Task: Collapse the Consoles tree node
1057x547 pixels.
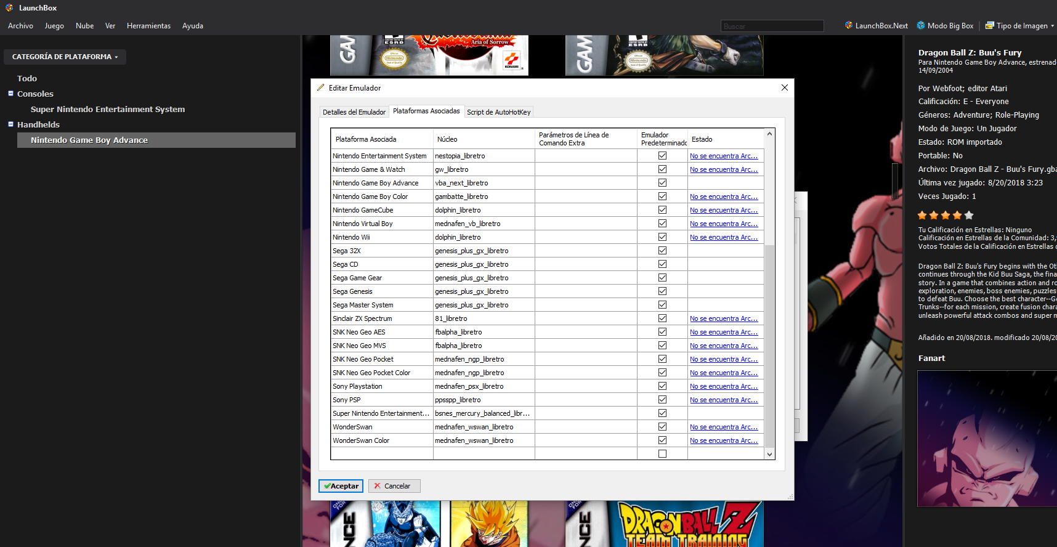Action: 10,94
